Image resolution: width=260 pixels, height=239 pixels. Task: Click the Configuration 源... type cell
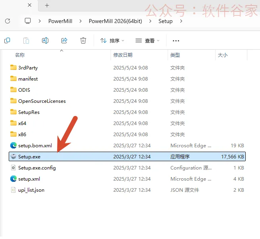click(191, 168)
